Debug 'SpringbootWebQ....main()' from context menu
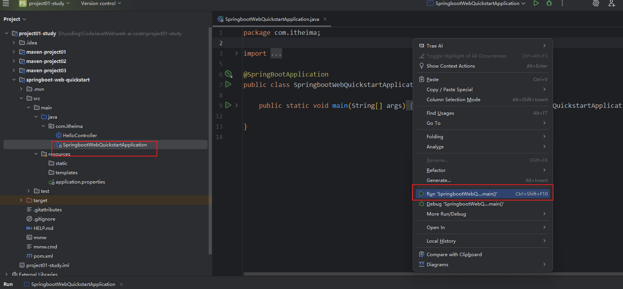 (483, 204)
